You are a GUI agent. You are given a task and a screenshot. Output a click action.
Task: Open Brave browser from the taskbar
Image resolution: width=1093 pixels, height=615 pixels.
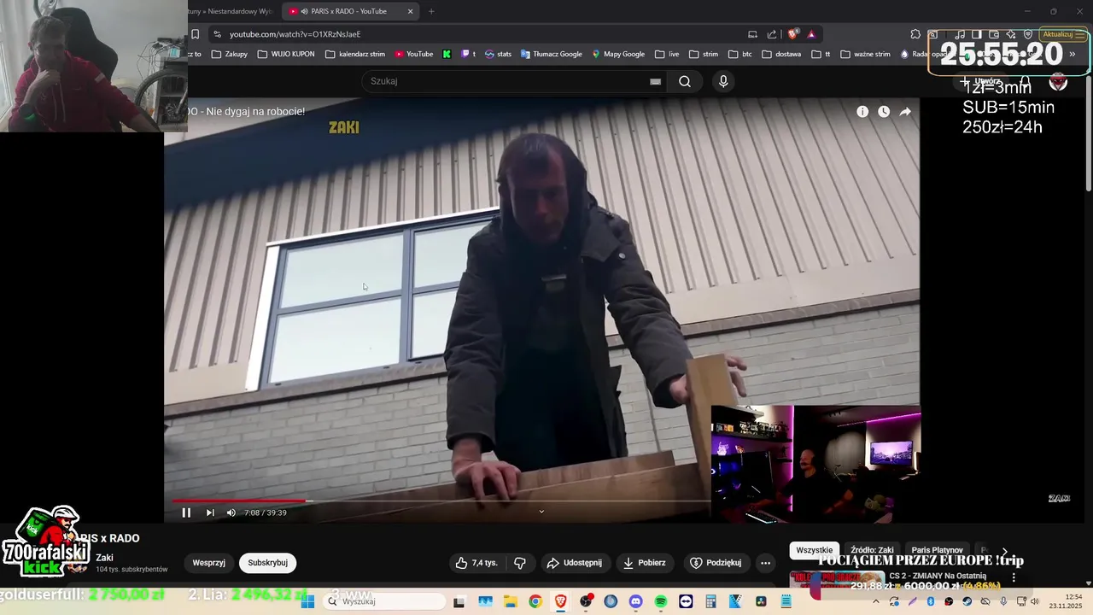coord(560,601)
